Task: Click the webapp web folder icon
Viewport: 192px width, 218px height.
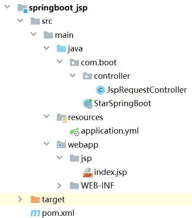Action: pyautogui.click(x=61, y=145)
